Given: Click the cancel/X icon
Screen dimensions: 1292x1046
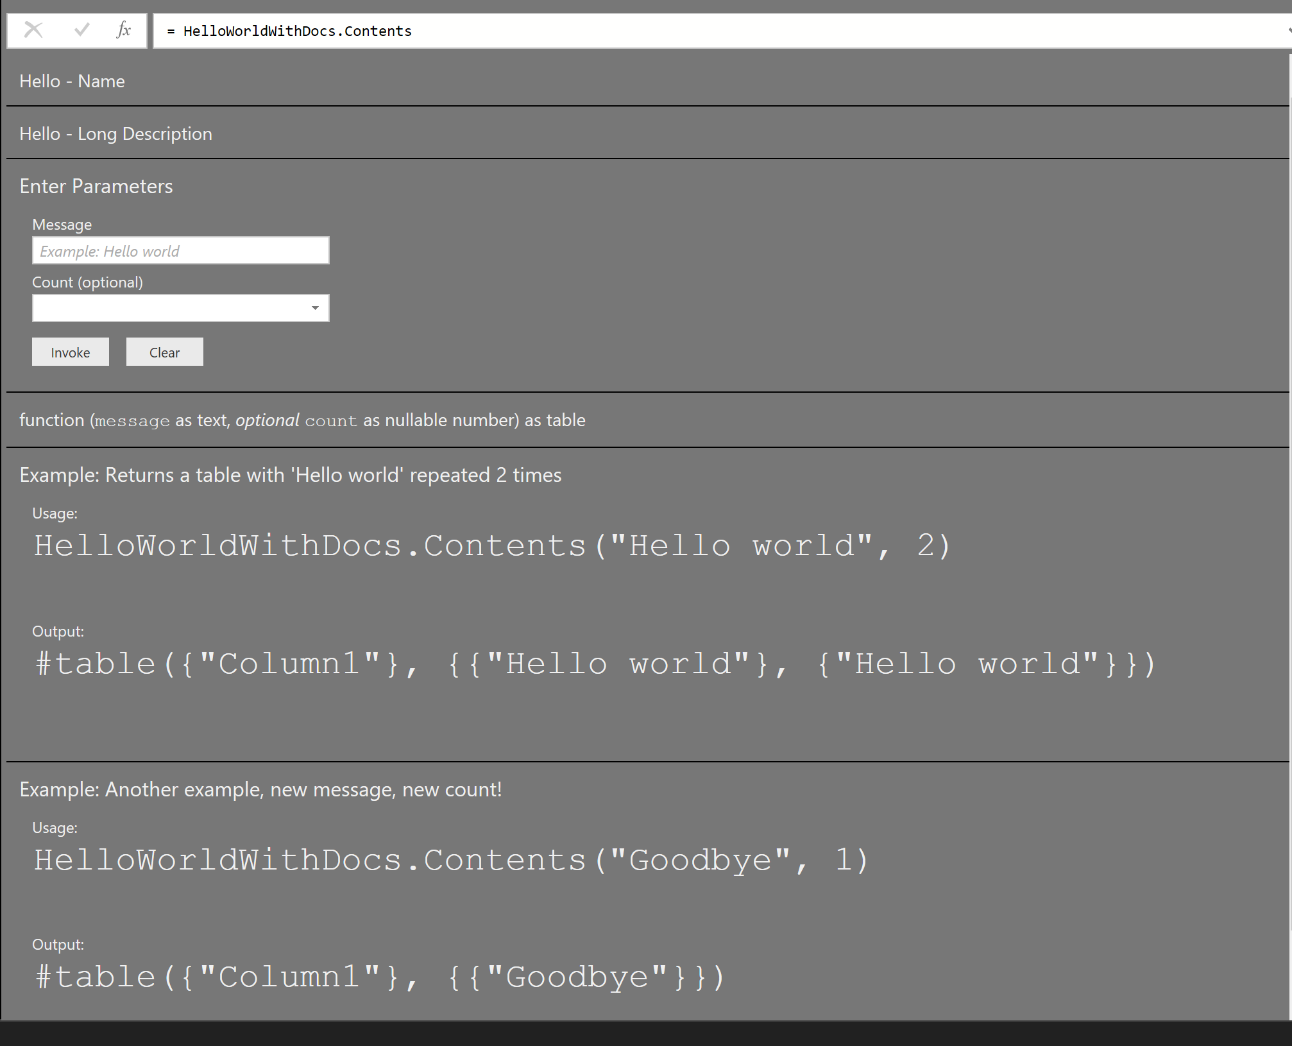Looking at the screenshot, I should pyautogui.click(x=31, y=29).
